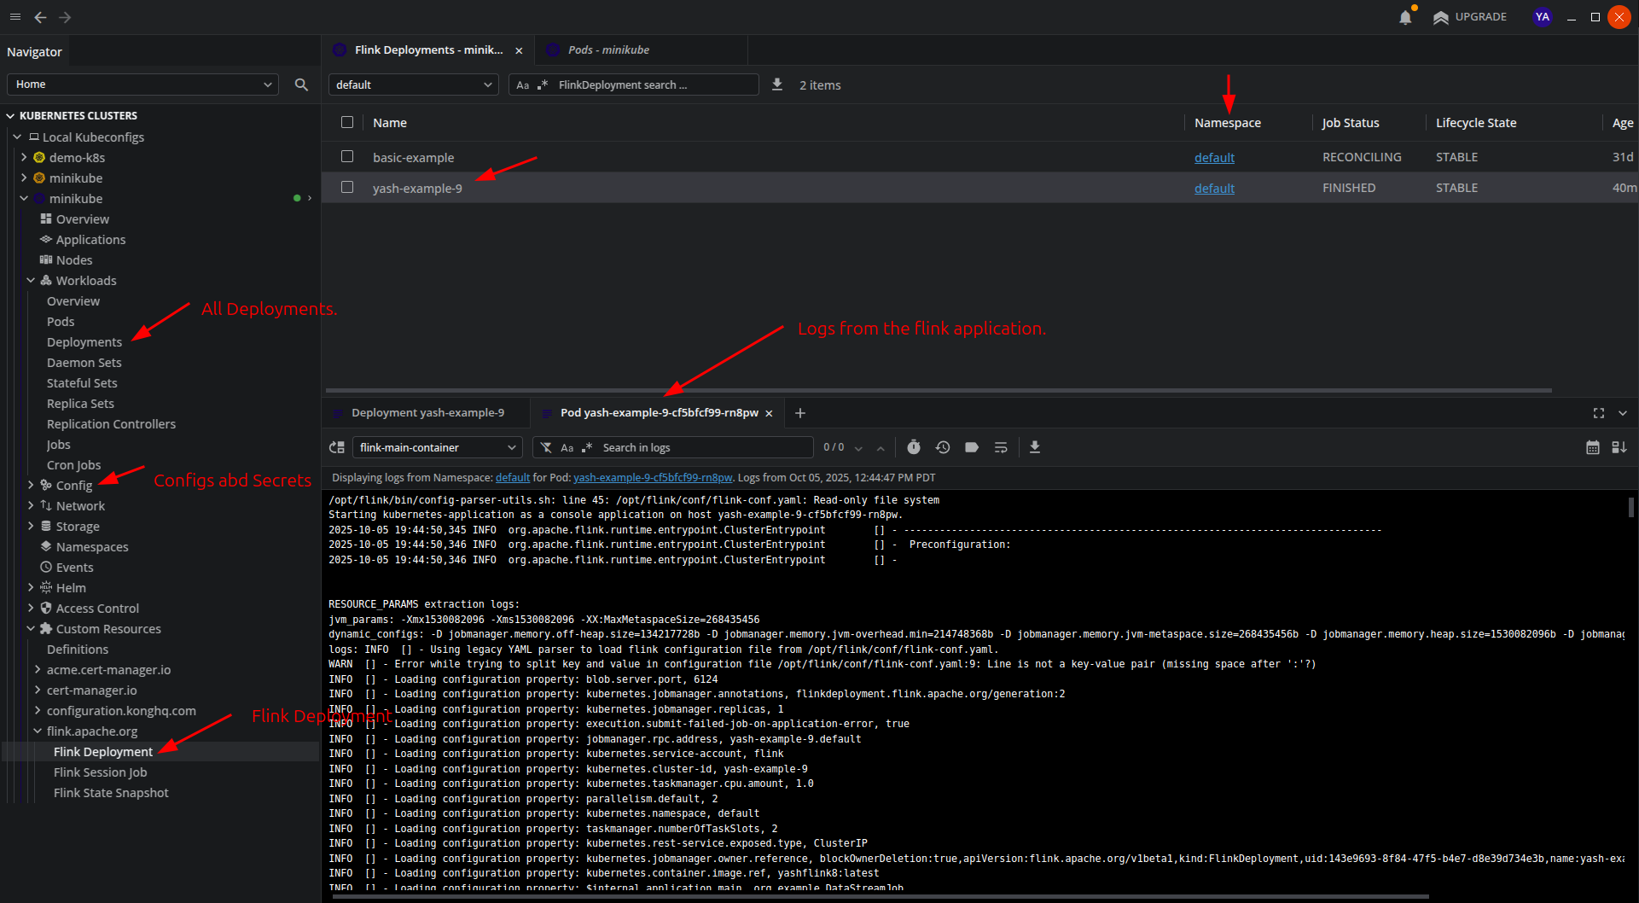
Task: Check the basic-example row checkbox
Action: click(x=347, y=156)
